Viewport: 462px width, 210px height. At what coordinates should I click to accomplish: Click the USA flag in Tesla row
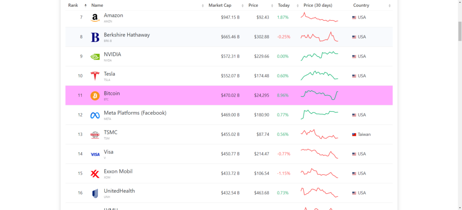(354, 76)
